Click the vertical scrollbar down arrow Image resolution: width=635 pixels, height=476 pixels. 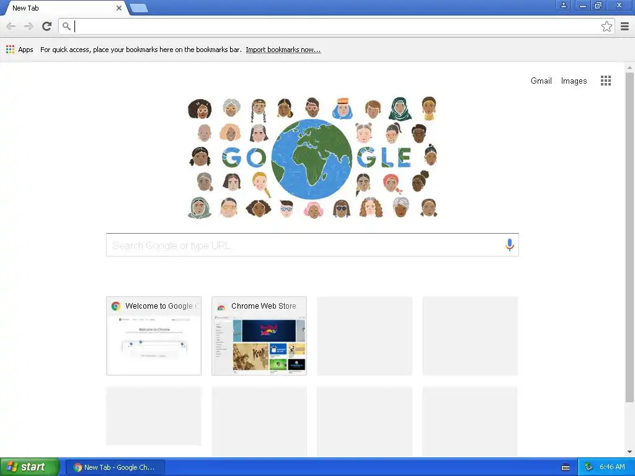tap(629, 452)
